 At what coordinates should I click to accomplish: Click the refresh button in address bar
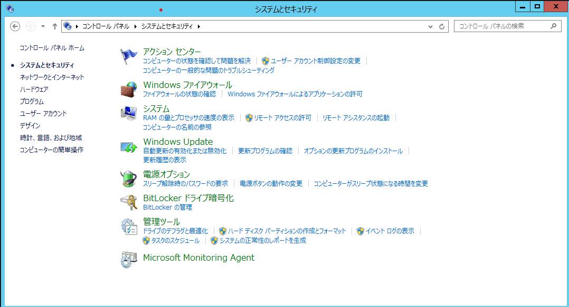442,26
